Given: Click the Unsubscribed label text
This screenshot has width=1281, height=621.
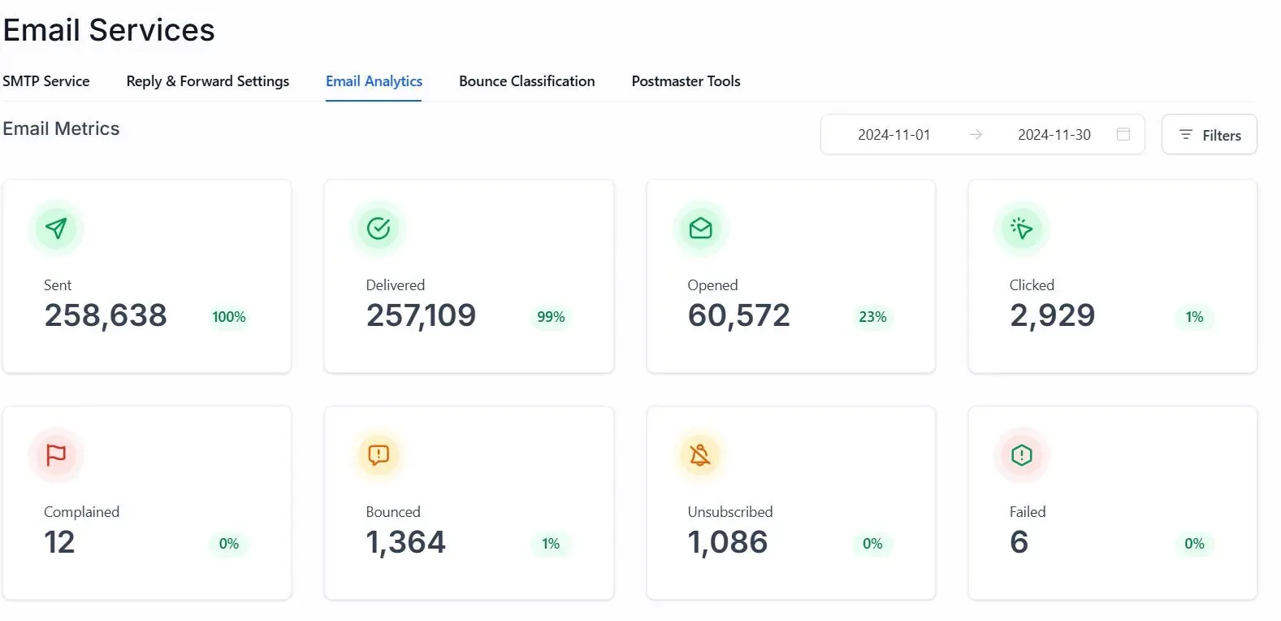Looking at the screenshot, I should click(x=730, y=512).
